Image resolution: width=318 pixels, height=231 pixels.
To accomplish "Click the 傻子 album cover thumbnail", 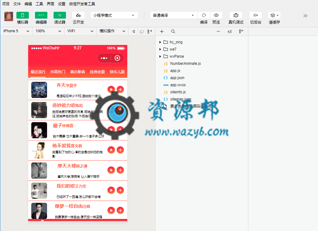I will (x=39, y=130).
